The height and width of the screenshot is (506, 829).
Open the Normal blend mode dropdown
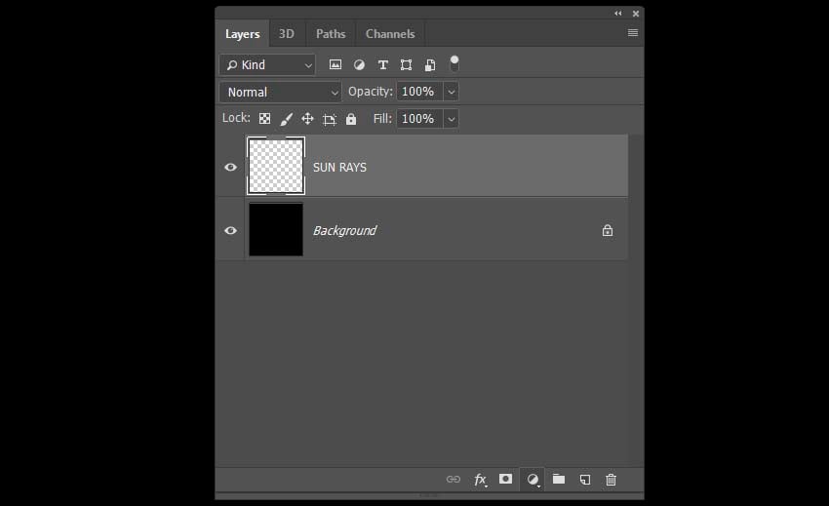pyautogui.click(x=280, y=92)
